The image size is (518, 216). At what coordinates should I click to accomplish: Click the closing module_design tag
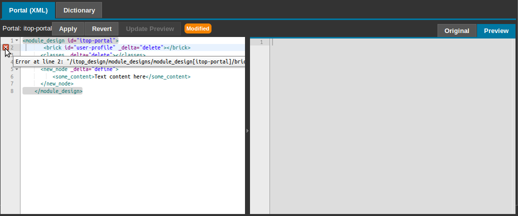58,91
